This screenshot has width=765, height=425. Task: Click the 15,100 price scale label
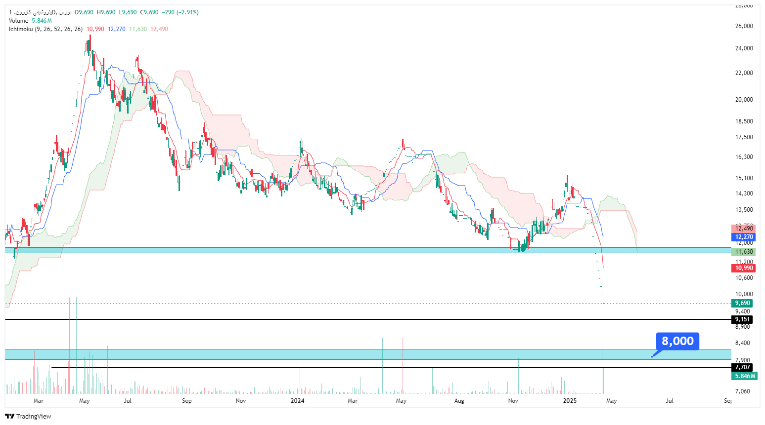744,178
